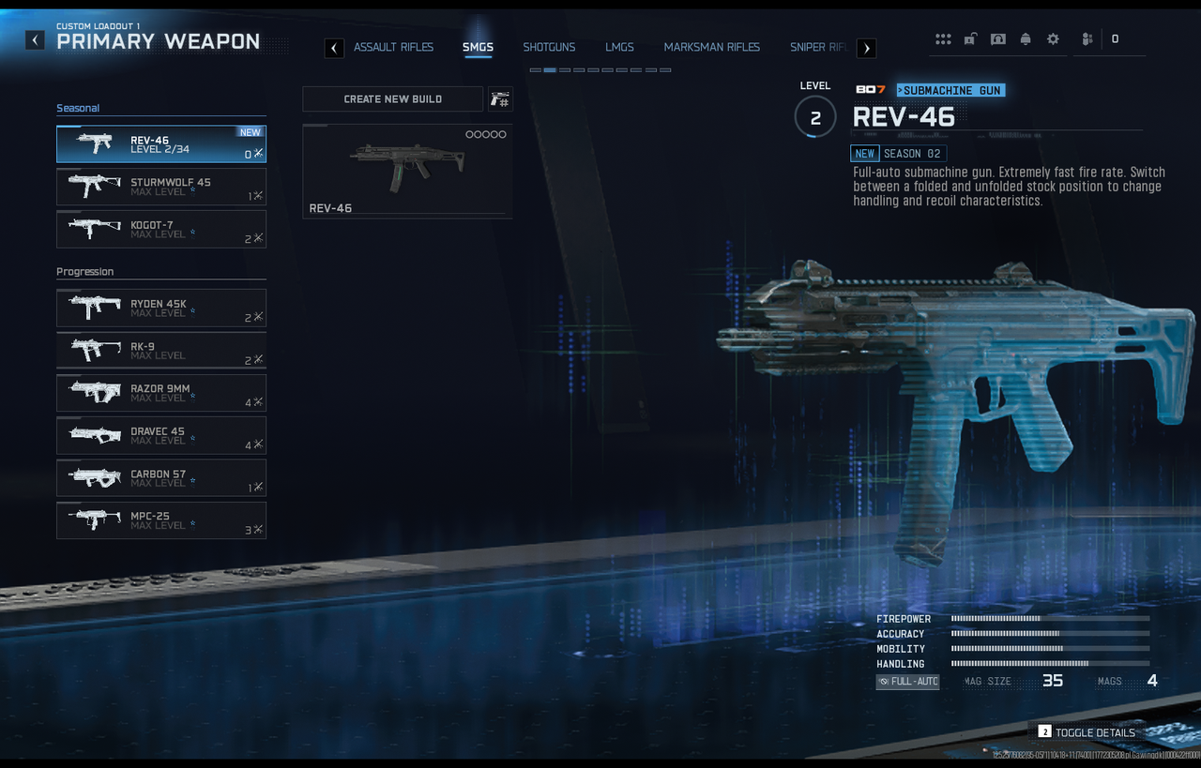Click the Mags value 4
Viewport: 1201px width, 768px height.
(x=1152, y=681)
